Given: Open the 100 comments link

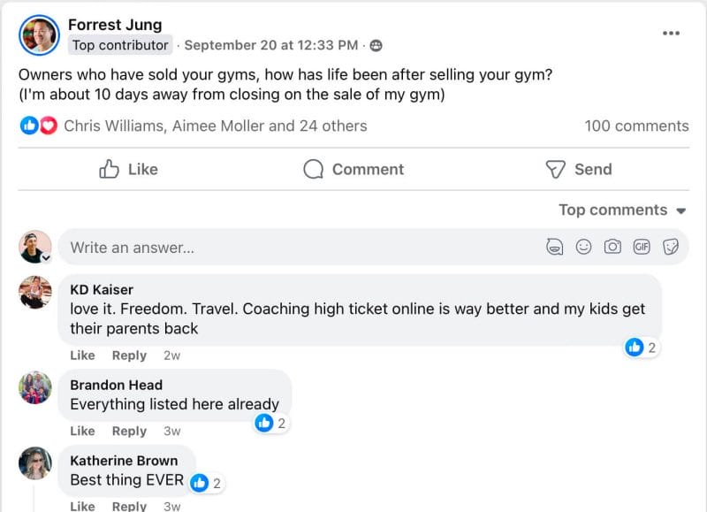Looking at the screenshot, I should (636, 126).
